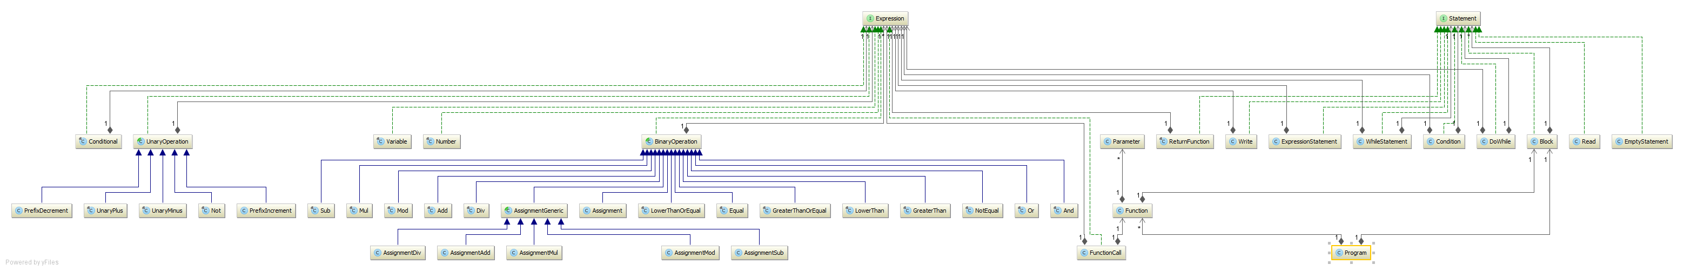1684x271 pixels.
Task: Select the Condition class node
Action: click(x=1444, y=141)
